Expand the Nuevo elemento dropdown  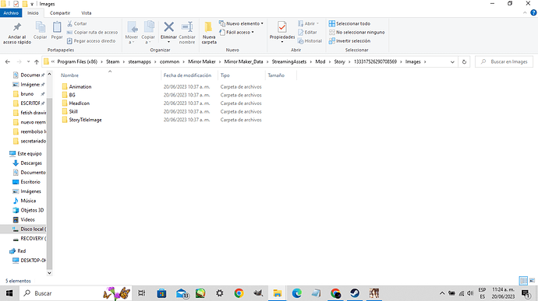pos(241,23)
